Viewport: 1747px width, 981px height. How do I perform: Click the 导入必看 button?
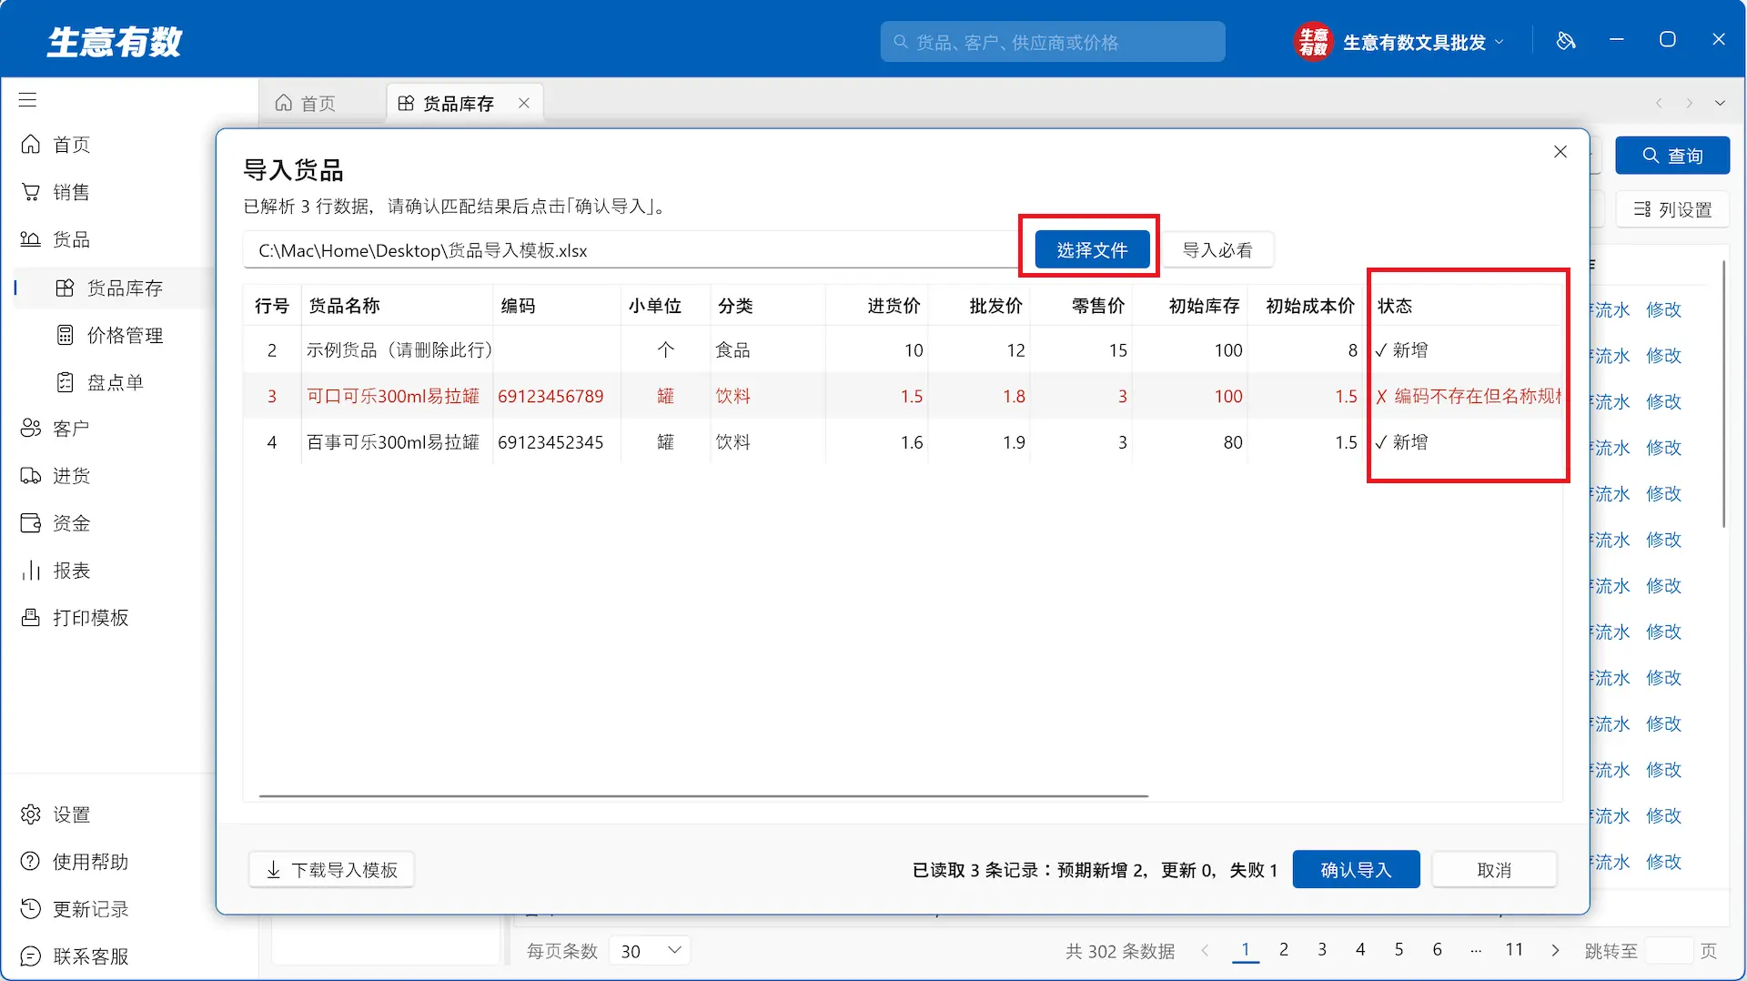1217,250
